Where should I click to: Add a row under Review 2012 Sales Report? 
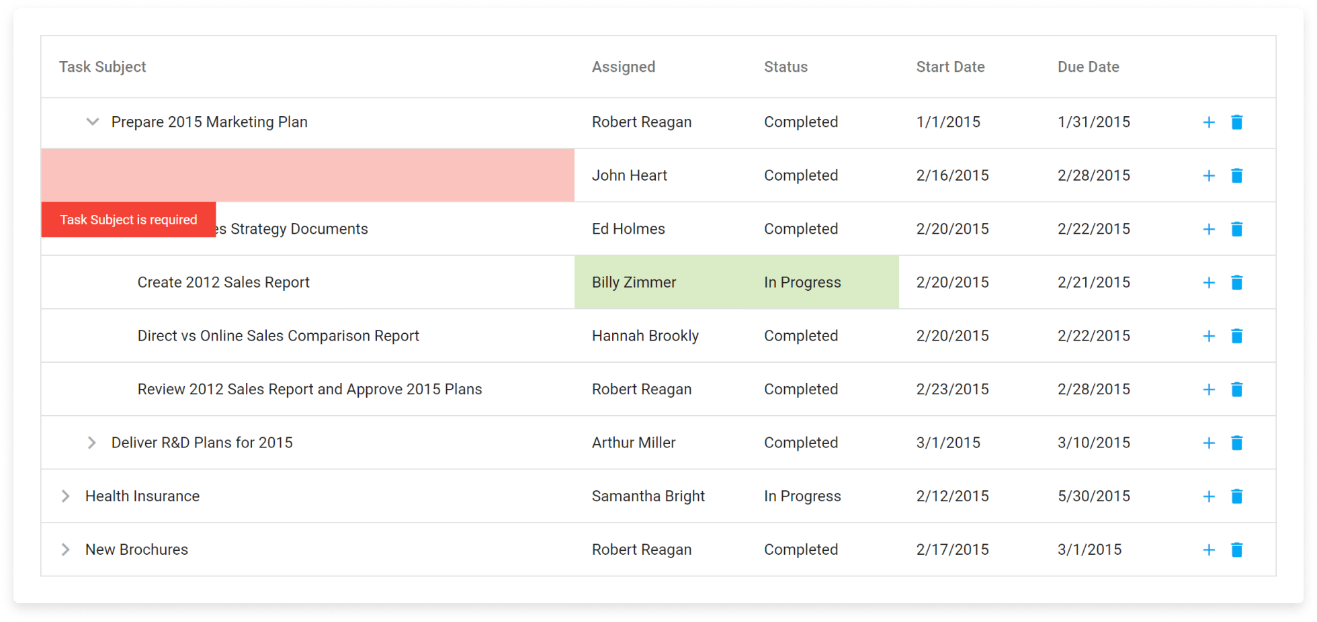[1208, 390]
